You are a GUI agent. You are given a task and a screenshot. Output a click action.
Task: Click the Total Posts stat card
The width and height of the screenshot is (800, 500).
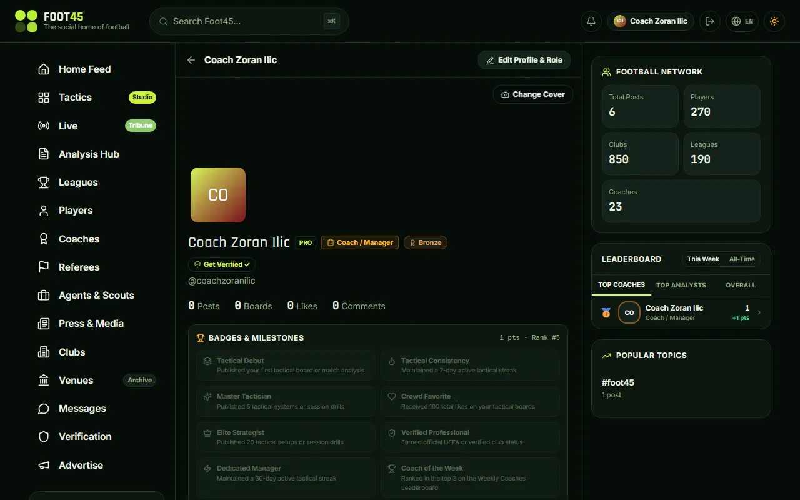pos(640,106)
